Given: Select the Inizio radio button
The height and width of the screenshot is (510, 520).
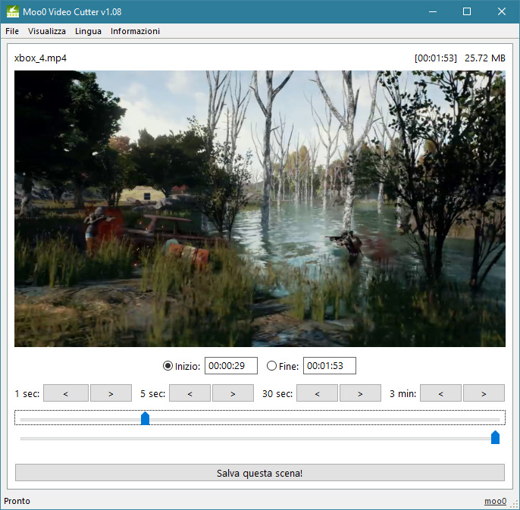Looking at the screenshot, I should coord(168,366).
